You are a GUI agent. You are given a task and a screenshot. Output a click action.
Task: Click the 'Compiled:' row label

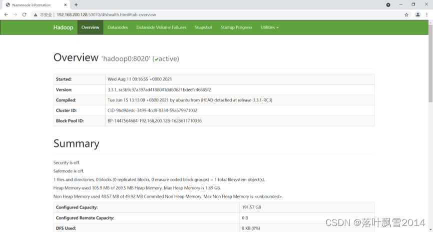pyautogui.click(x=66, y=100)
